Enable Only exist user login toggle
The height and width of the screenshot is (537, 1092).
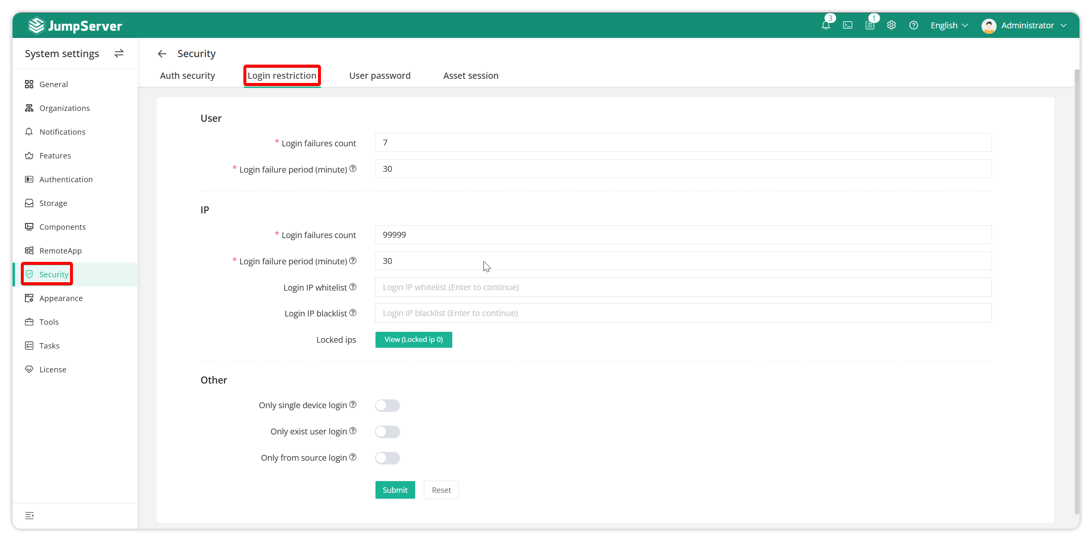click(x=388, y=432)
